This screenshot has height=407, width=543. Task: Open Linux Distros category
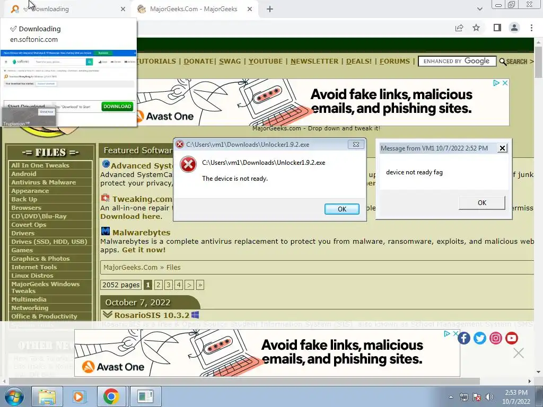pos(32,276)
